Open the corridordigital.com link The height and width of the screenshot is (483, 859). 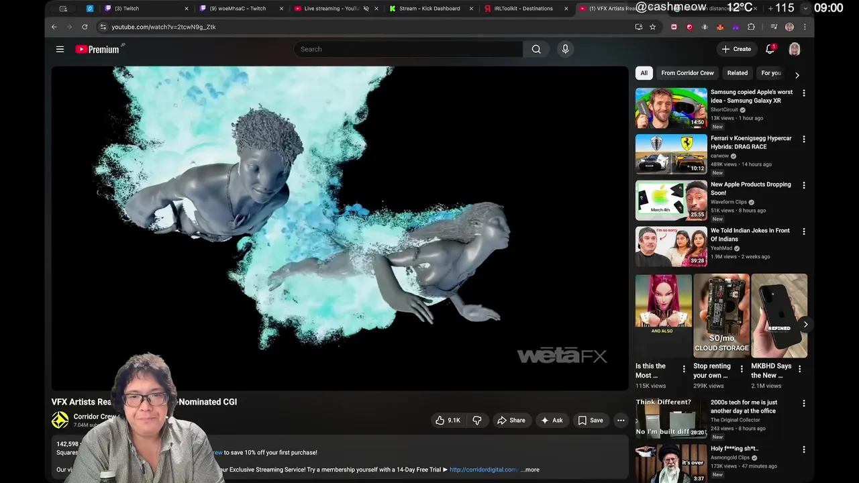tap(484, 470)
